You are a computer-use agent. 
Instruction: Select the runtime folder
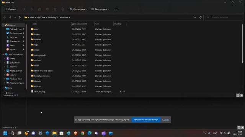37,60
